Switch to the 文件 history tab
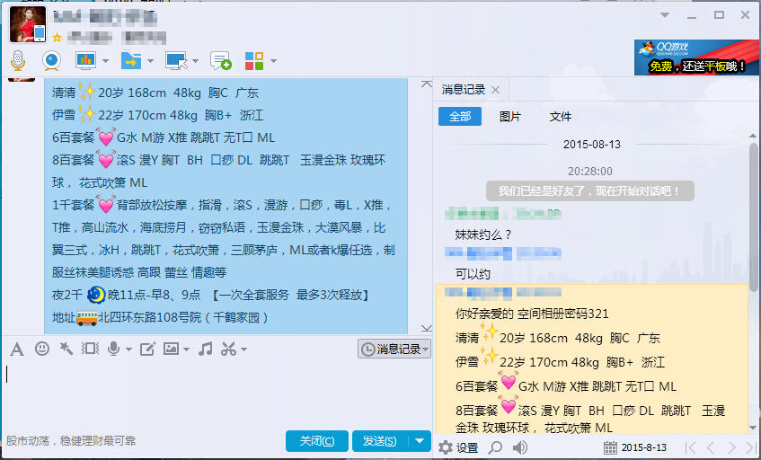The width and height of the screenshot is (761, 460). [x=560, y=117]
